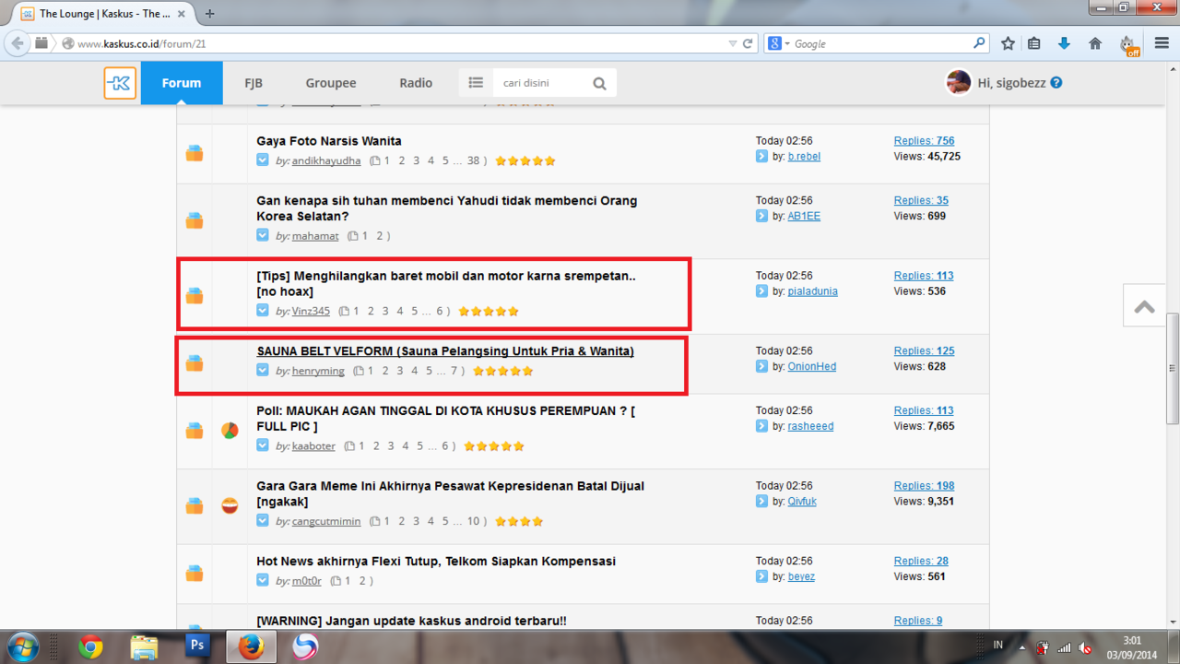1180x664 pixels.
Task: Go to last post by beyez
Action: (761, 576)
